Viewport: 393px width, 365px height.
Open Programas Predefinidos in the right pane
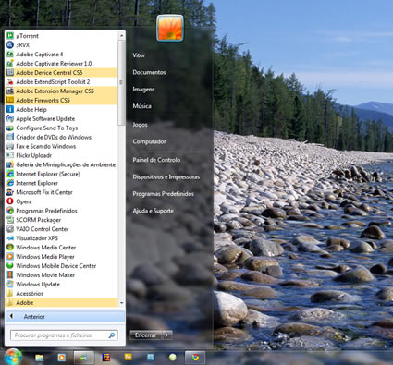tap(163, 194)
